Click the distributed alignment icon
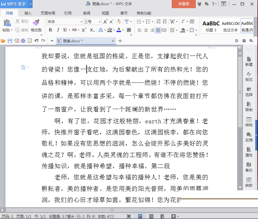This screenshot has height=219, width=258. click(x=164, y=30)
